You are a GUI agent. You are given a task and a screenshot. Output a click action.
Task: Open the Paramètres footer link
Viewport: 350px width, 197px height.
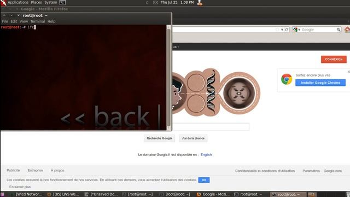(x=311, y=171)
